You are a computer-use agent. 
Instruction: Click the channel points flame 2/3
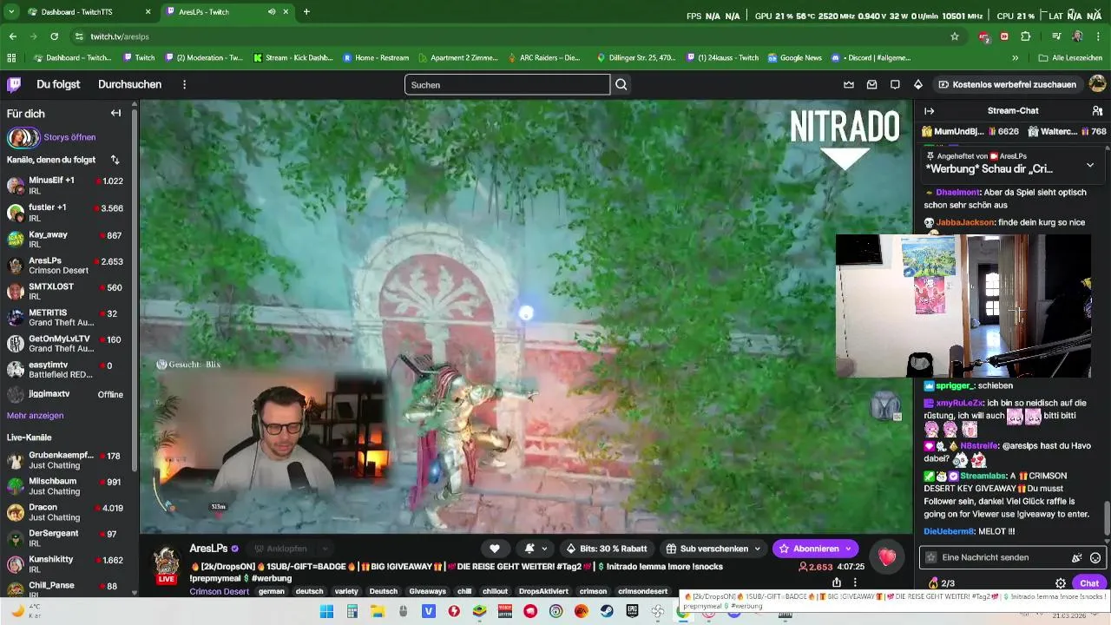[941, 583]
